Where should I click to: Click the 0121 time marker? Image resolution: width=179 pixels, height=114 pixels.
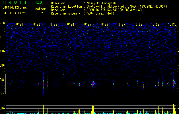[x=20, y=24]
